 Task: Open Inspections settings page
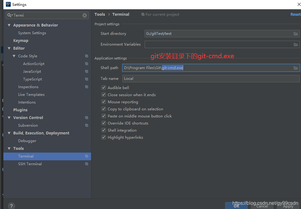(x=28, y=87)
